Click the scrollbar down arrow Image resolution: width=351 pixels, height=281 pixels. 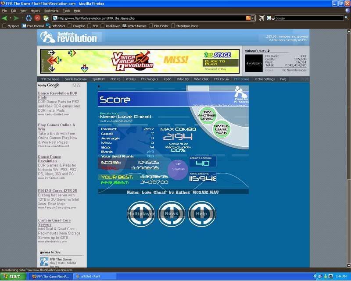pos(349,266)
